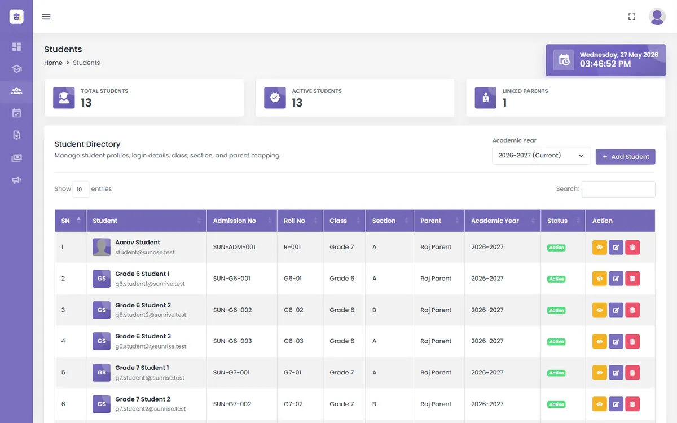Click the Active badge for Aarav Student
The image size is (677, 423).
coord(557,248)
